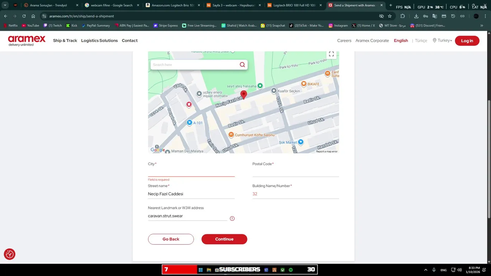Viewport: 491px width, 276px height.
Task: Click the Go Back button
Action: 171,239
